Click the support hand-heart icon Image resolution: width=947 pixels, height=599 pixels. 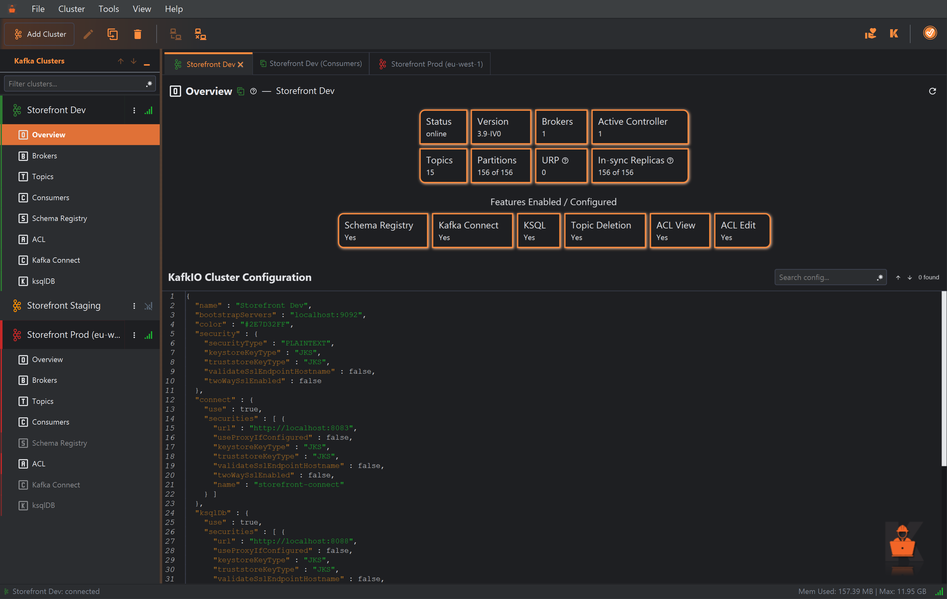click(x=870, y=33)
